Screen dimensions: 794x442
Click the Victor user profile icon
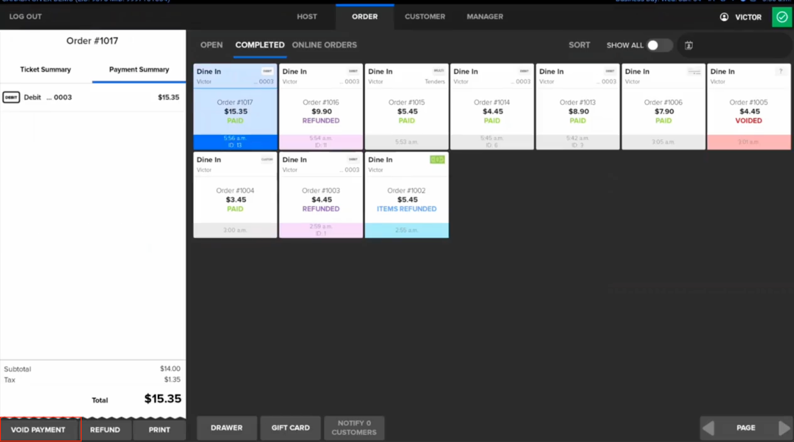(724, 17)
